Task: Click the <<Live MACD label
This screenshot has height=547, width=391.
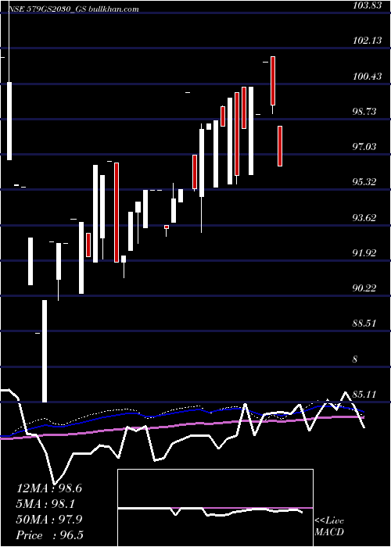Action: [x=329, y=527]
